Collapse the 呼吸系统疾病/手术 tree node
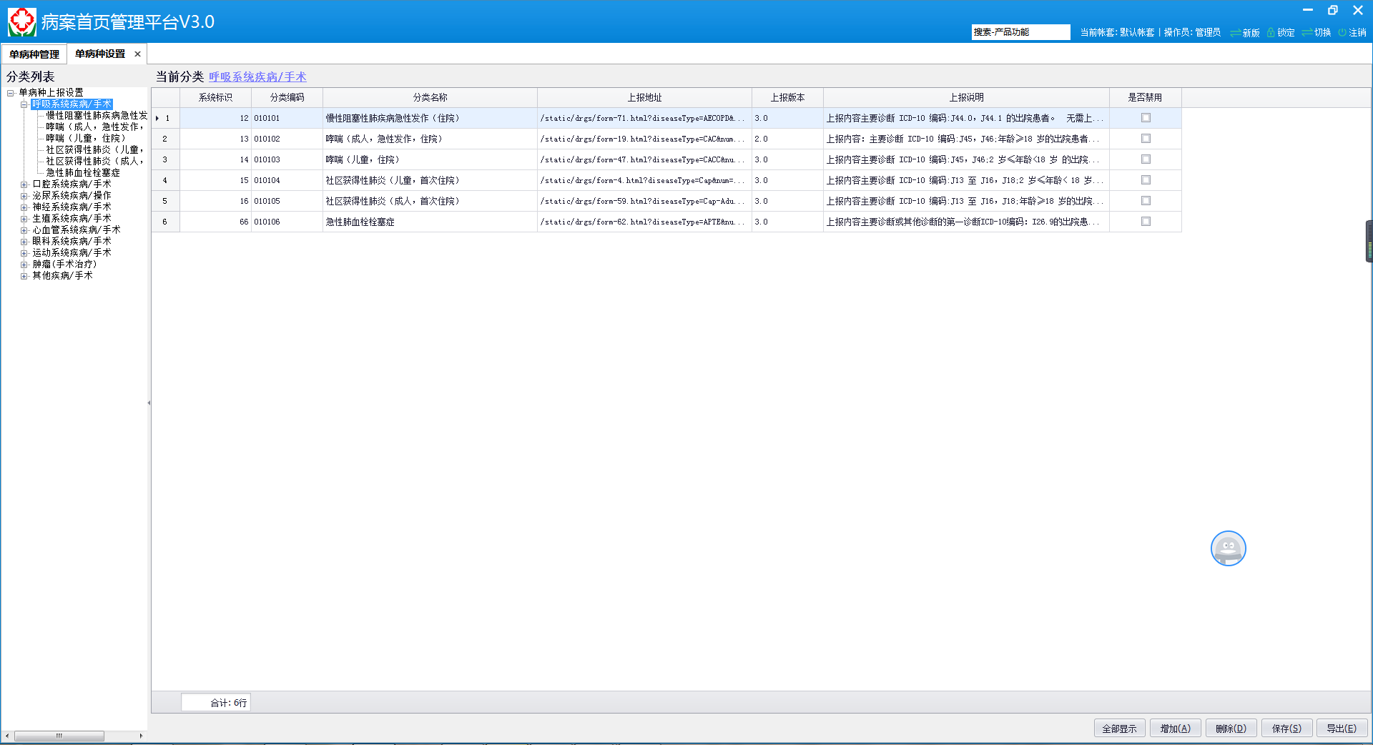 pyautogui.click(x=24, y=104)
